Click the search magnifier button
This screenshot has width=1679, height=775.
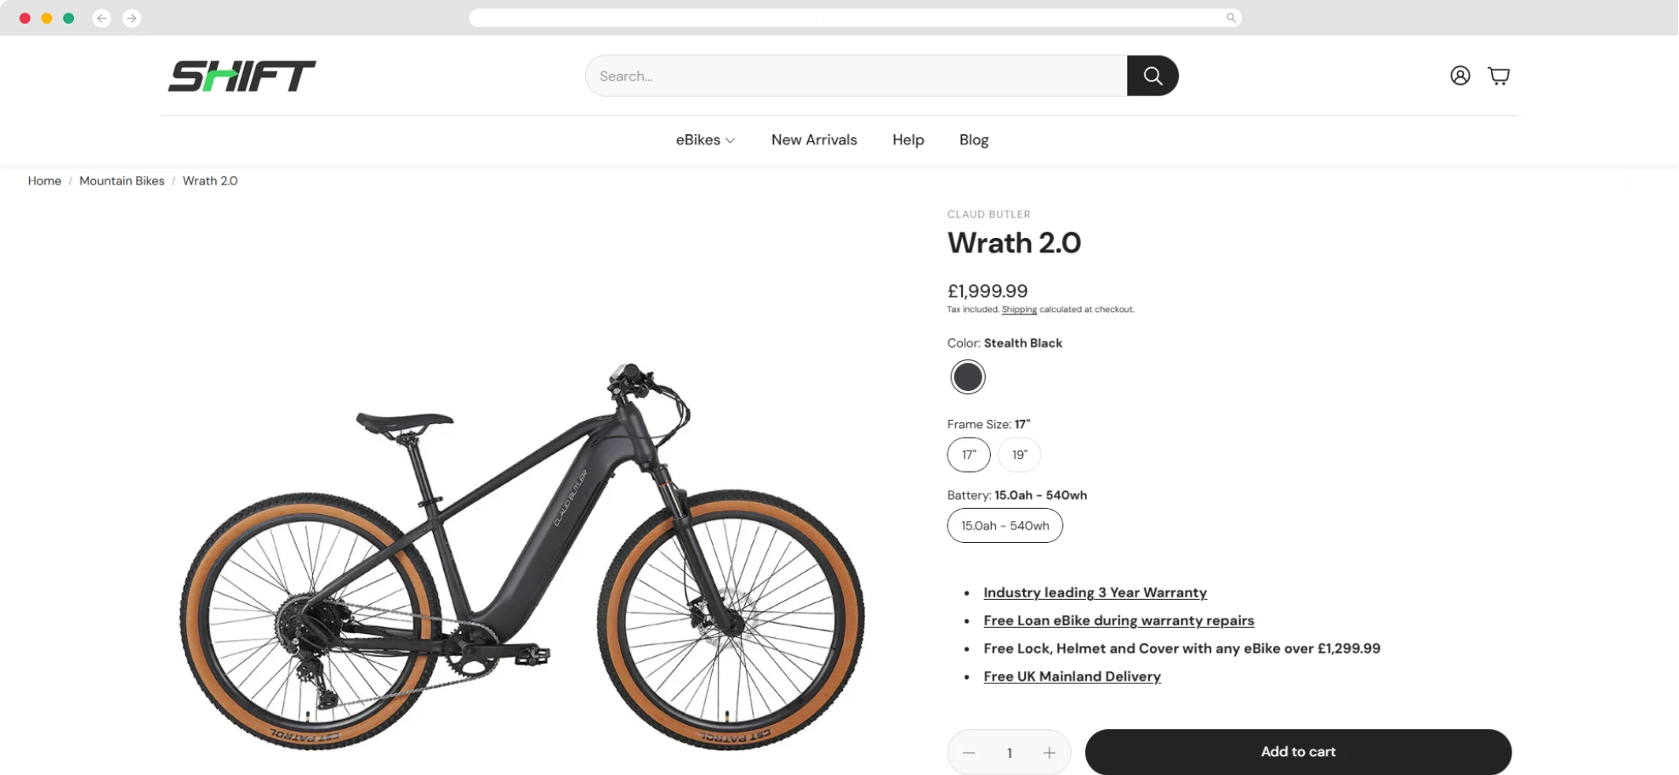click(x=1153, y=76)
